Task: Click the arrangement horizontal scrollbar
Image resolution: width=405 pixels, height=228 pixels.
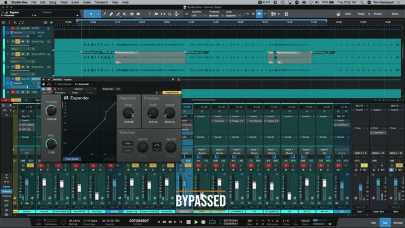Action: [x=204, y=100]
